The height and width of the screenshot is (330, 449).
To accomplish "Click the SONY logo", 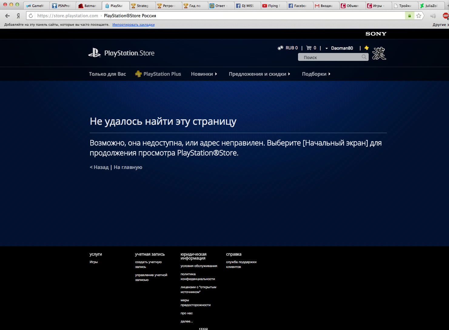I will pyautogui.click(x=376, y=34).
